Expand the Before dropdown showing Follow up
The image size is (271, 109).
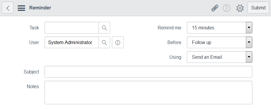[220, 42]
